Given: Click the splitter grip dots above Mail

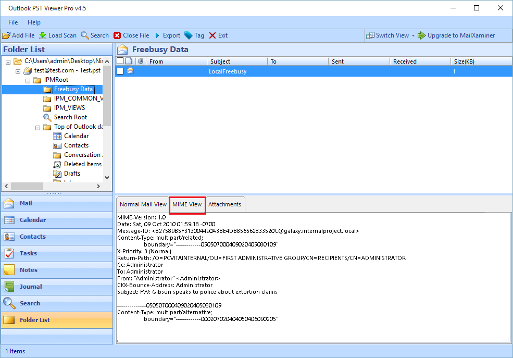Looking at the screenshot, I should point(54,193).
